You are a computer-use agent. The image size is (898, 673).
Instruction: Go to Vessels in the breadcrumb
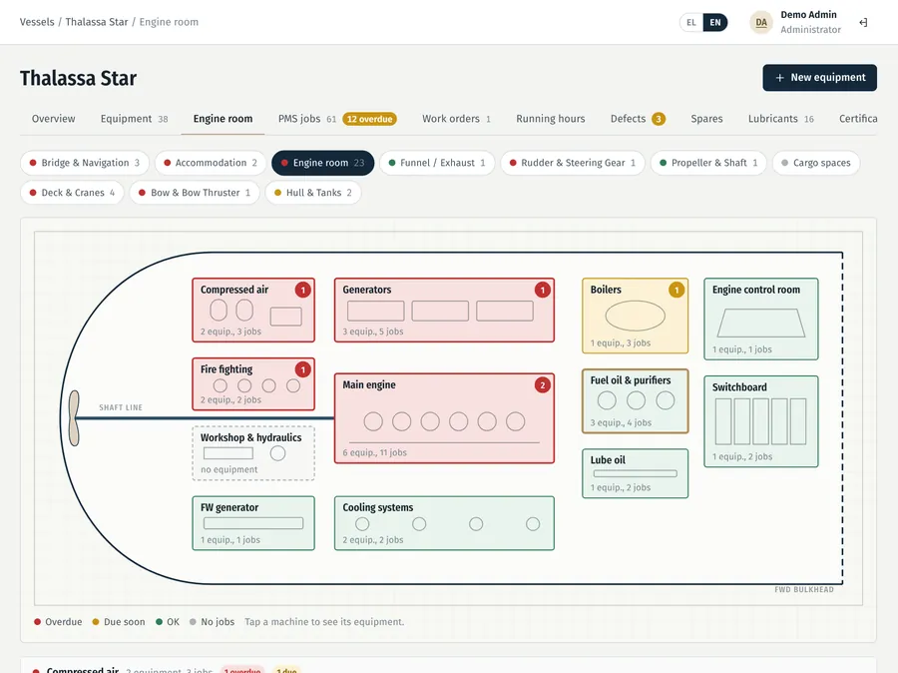pos(37,22)
